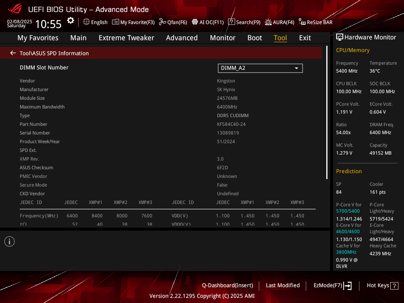Click the globe language icon

click(86, 22)
